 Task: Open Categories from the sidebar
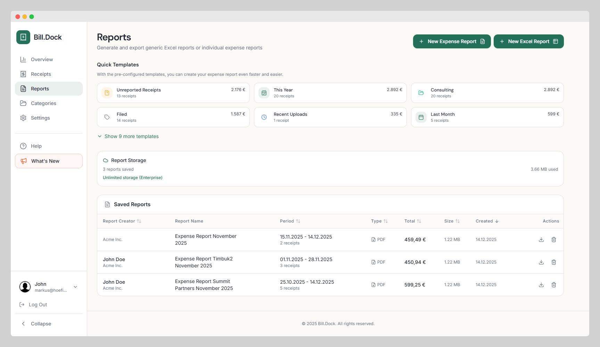tap(43, 103)
